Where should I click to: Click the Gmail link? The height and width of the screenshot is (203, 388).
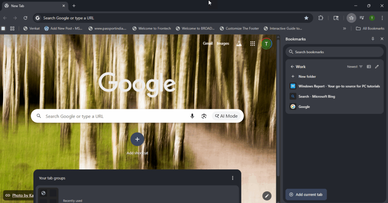(x=208, y=43)
